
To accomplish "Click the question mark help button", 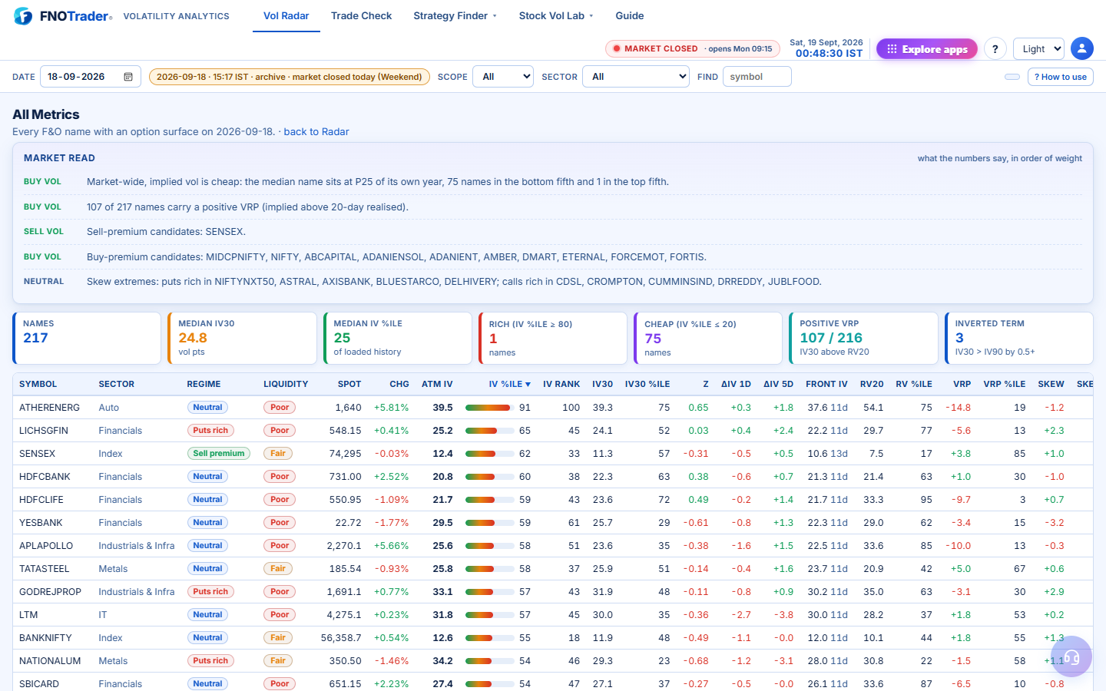I will 995,49.
